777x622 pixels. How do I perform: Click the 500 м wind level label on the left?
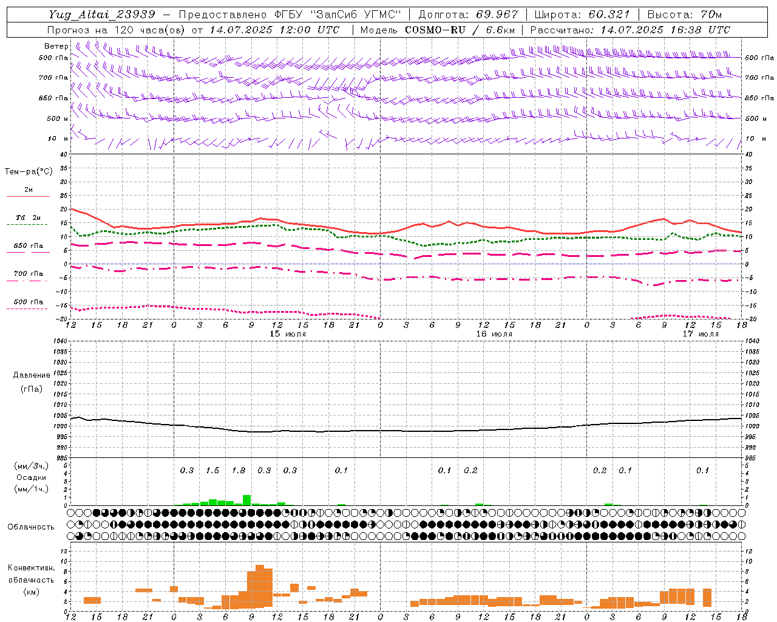click(58, 118)
